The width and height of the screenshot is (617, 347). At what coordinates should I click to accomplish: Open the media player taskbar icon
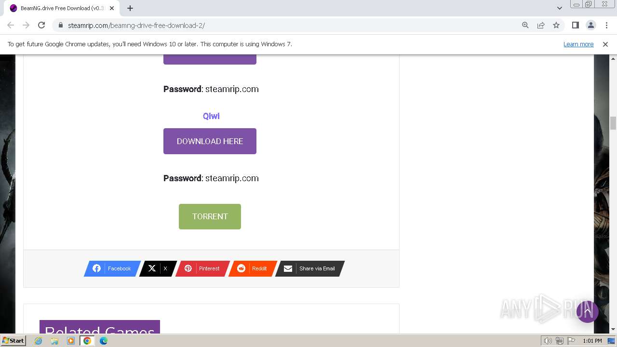(x=71, y=341)
